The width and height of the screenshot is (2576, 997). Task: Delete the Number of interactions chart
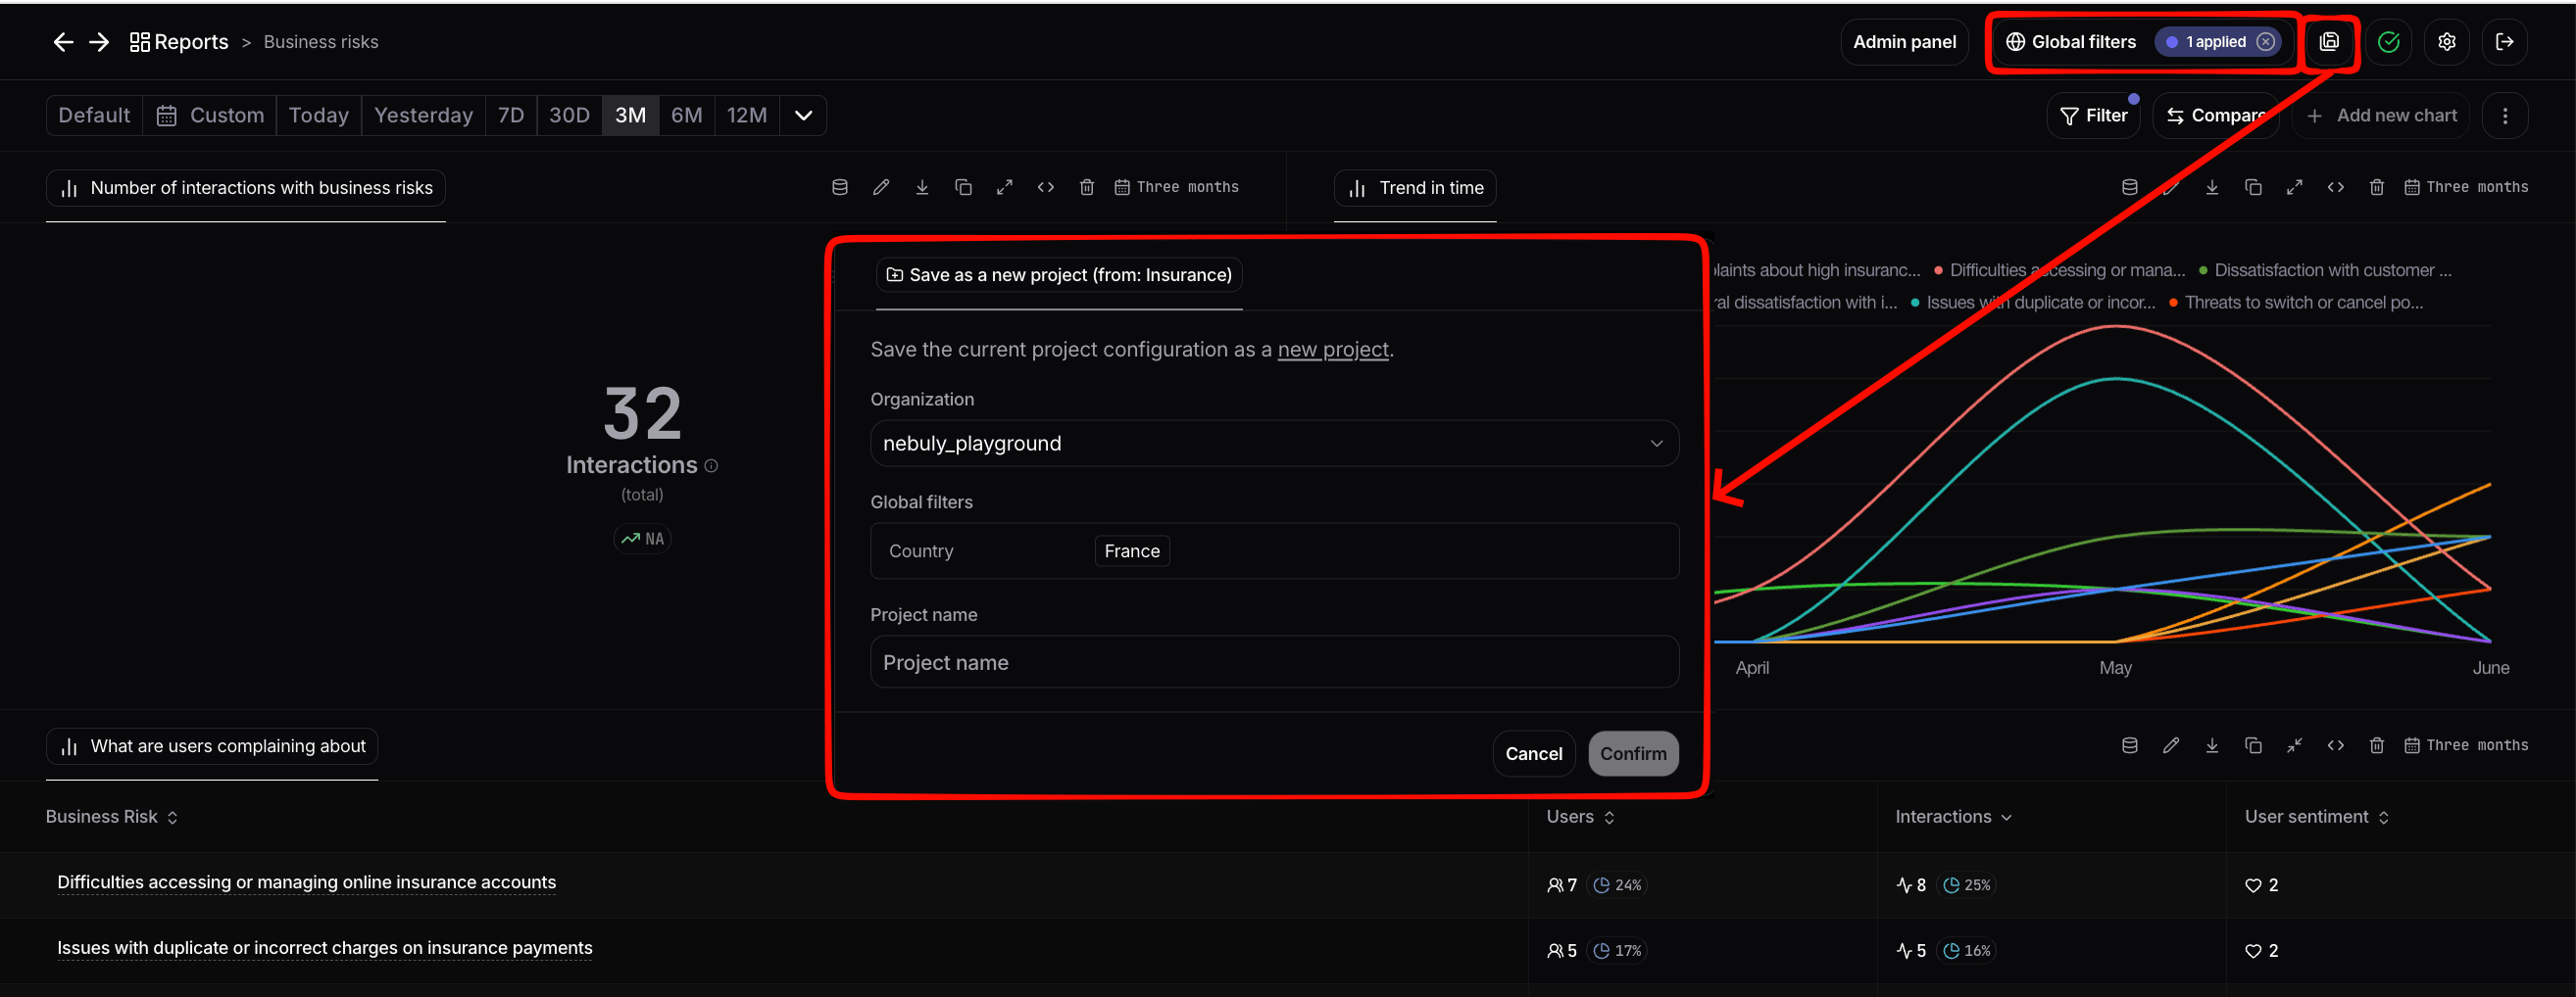1087,187
